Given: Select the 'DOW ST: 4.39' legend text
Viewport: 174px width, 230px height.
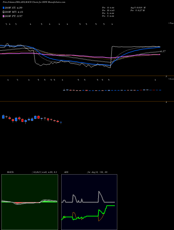Looking at the screenshot, I should pos(14,8).
